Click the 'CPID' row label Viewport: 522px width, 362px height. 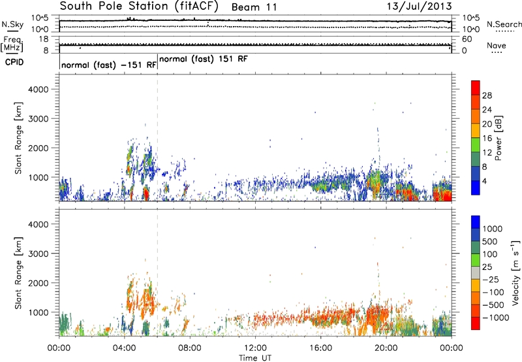pos(14,62)
